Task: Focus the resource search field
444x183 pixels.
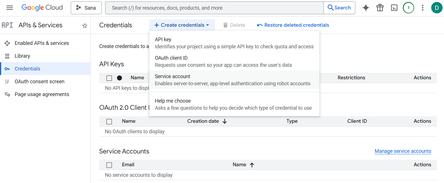Action: click(x=214, y=8)
